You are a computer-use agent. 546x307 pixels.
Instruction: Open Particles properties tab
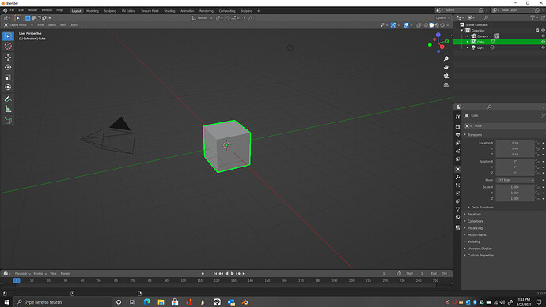[x=458, y=185]
